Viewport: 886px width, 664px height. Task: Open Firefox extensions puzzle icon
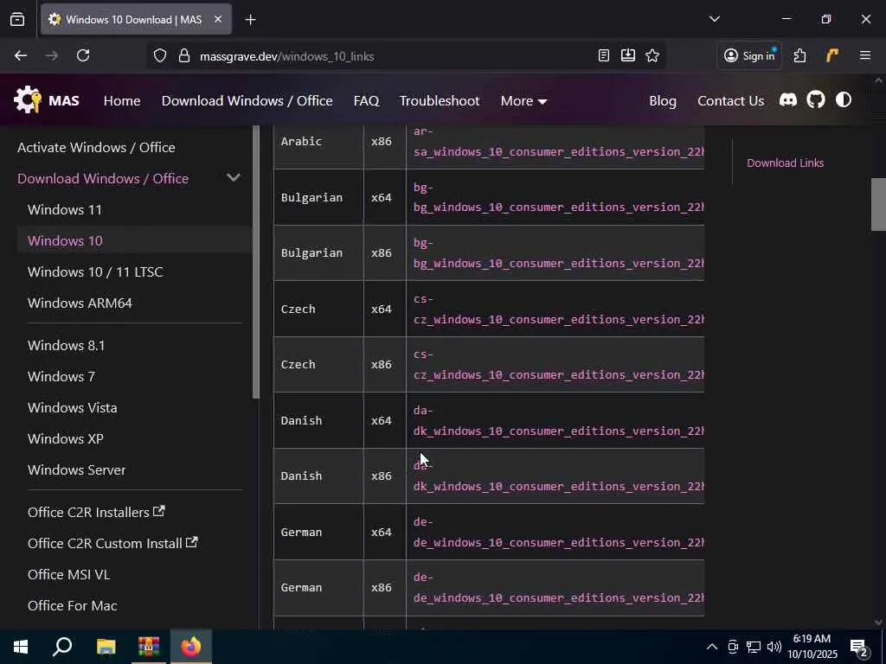click(x=799, y=55)
